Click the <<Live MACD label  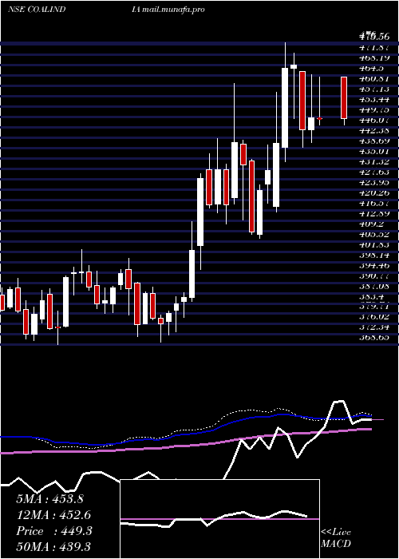336,538
